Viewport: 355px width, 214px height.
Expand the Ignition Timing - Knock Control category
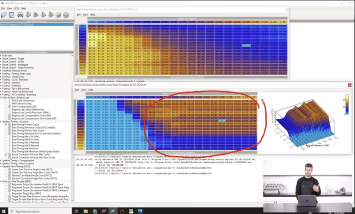(x=1, y=163)
